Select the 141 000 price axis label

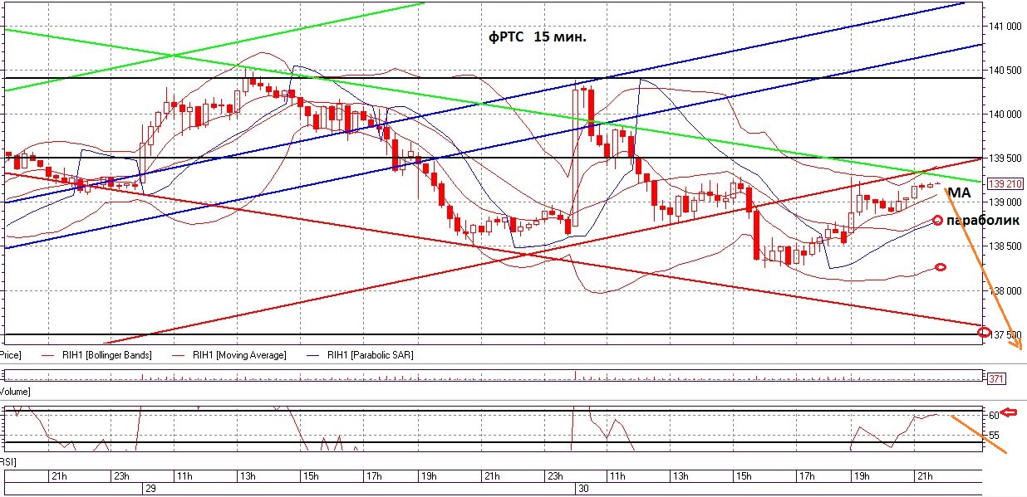click(x=1005, y=26)
